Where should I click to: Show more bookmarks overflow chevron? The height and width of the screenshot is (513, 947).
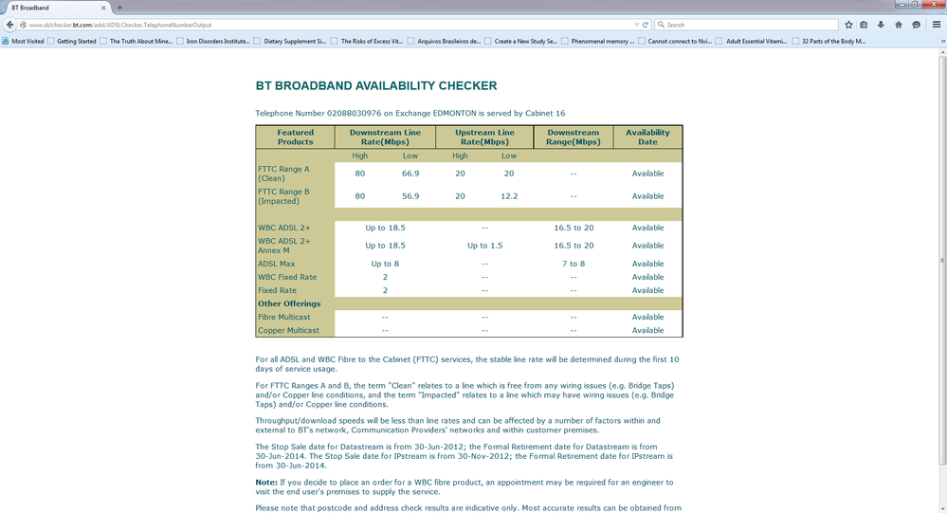pyautogui.click(x=943, y=41)
